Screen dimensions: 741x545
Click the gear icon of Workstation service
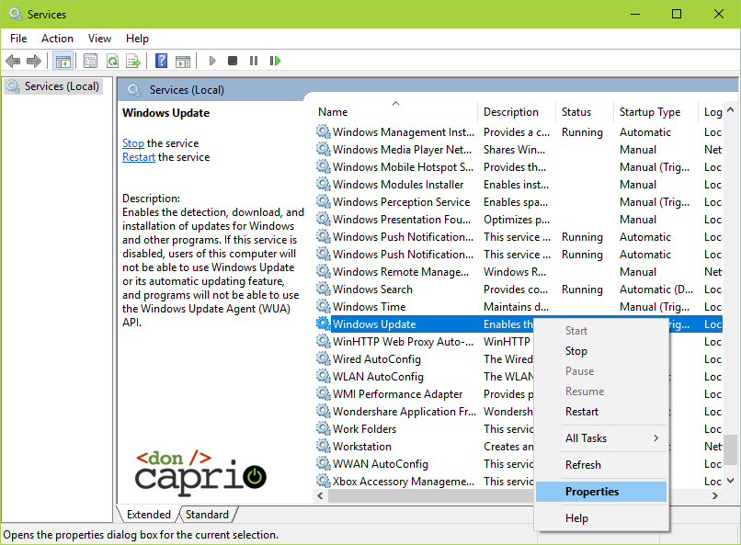click(x=324, y=446)
